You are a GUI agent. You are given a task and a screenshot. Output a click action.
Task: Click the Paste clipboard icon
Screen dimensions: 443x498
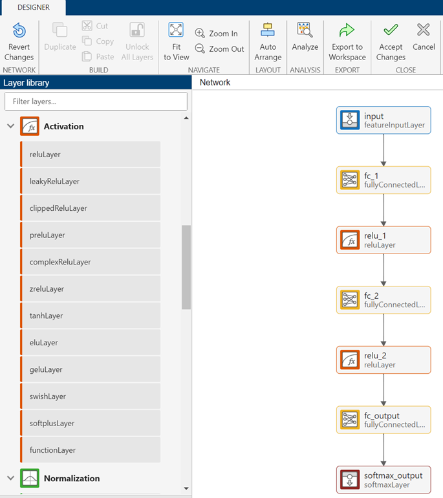point(87,56)
